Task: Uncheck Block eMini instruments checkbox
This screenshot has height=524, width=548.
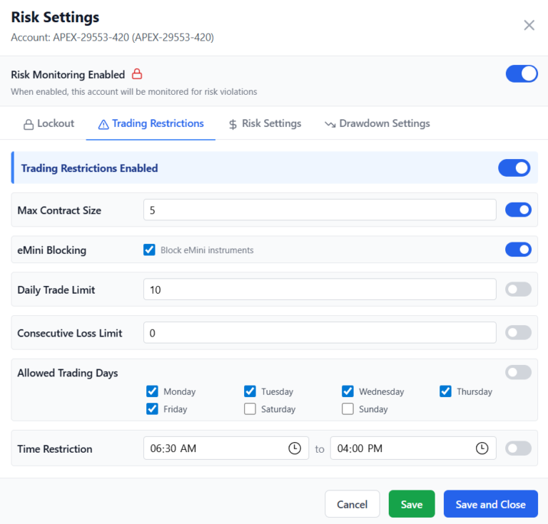Action: (149, 250)
